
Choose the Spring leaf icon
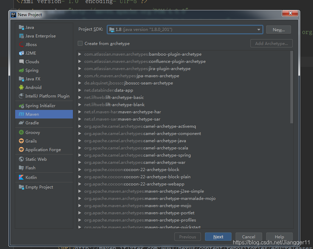(21, 70)
